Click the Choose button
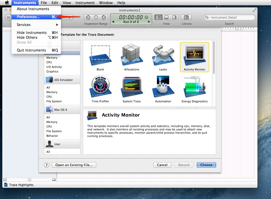271x199 pixels. (206, 165)
